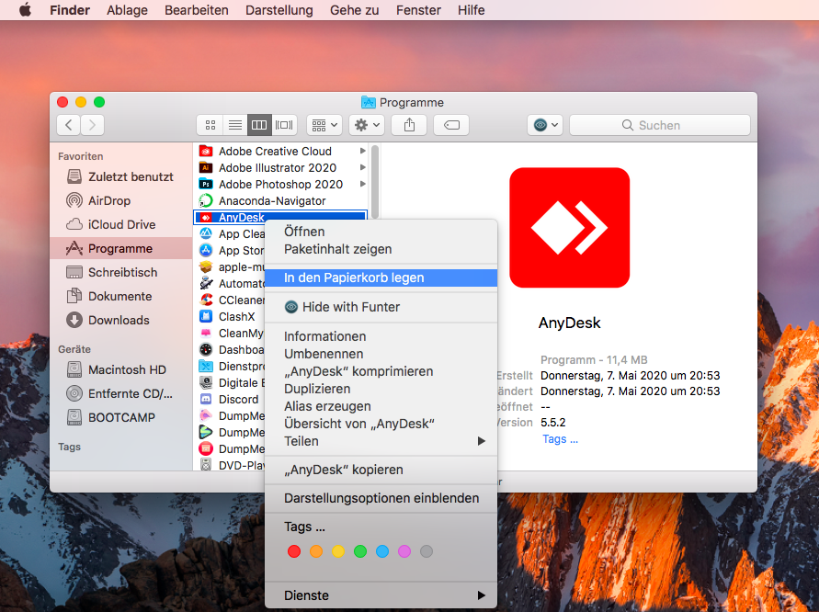This screenshot has width=819, height=612.
Task: Select Downloads in sidebar
Action: point(121,320)
